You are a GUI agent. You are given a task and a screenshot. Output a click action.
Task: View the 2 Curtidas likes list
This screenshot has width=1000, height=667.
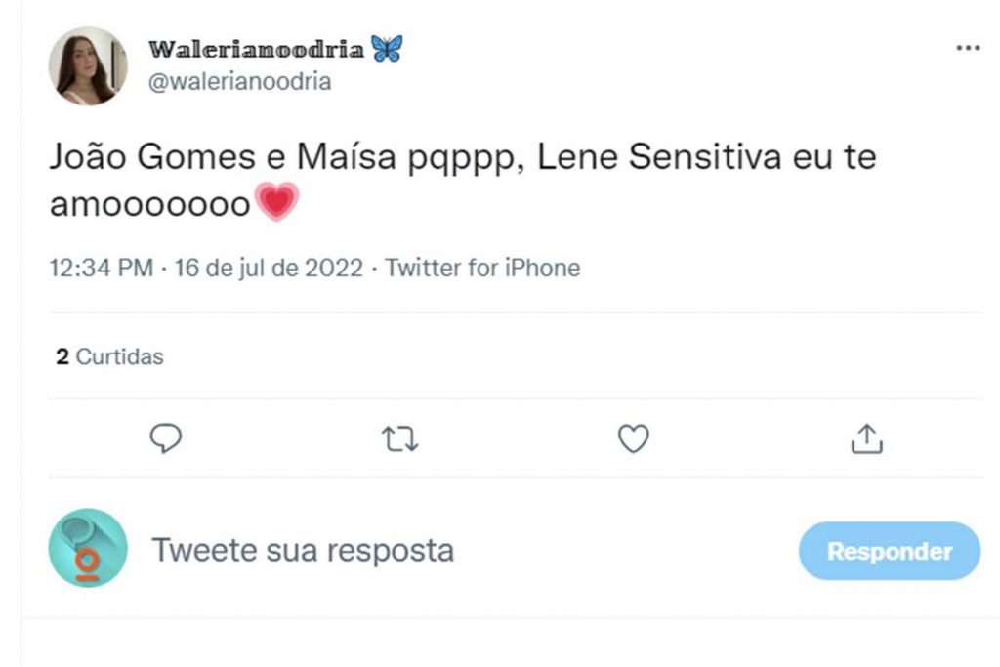(109, 357)
